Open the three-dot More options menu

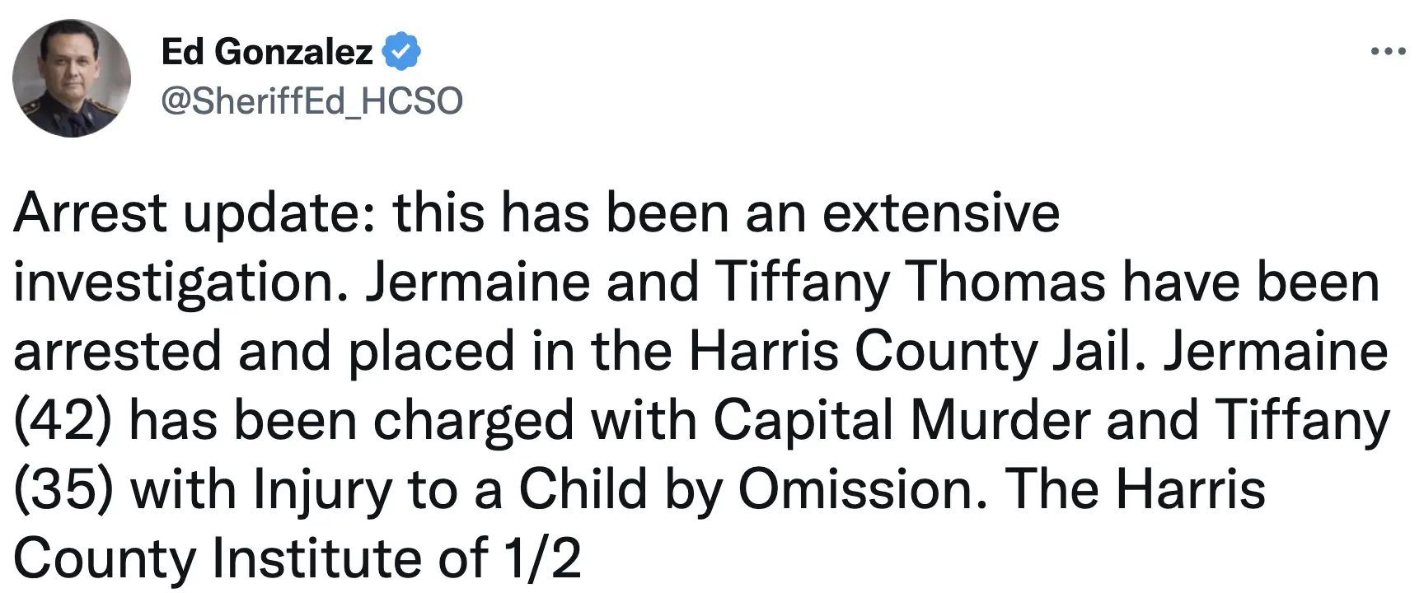pos(1388,52)
